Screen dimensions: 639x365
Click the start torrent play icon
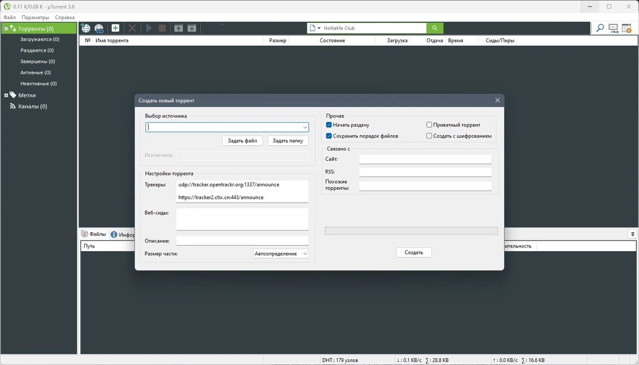click(149, 28)
